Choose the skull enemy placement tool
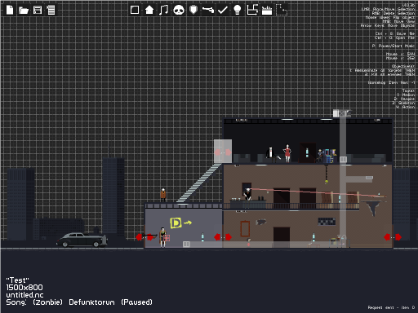Screen dimensions: 418x313 (179, 11)
